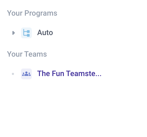Viewport: 147px width, 137px height.
Task: Click the gray dot beside the team
Action: (13, 74)
